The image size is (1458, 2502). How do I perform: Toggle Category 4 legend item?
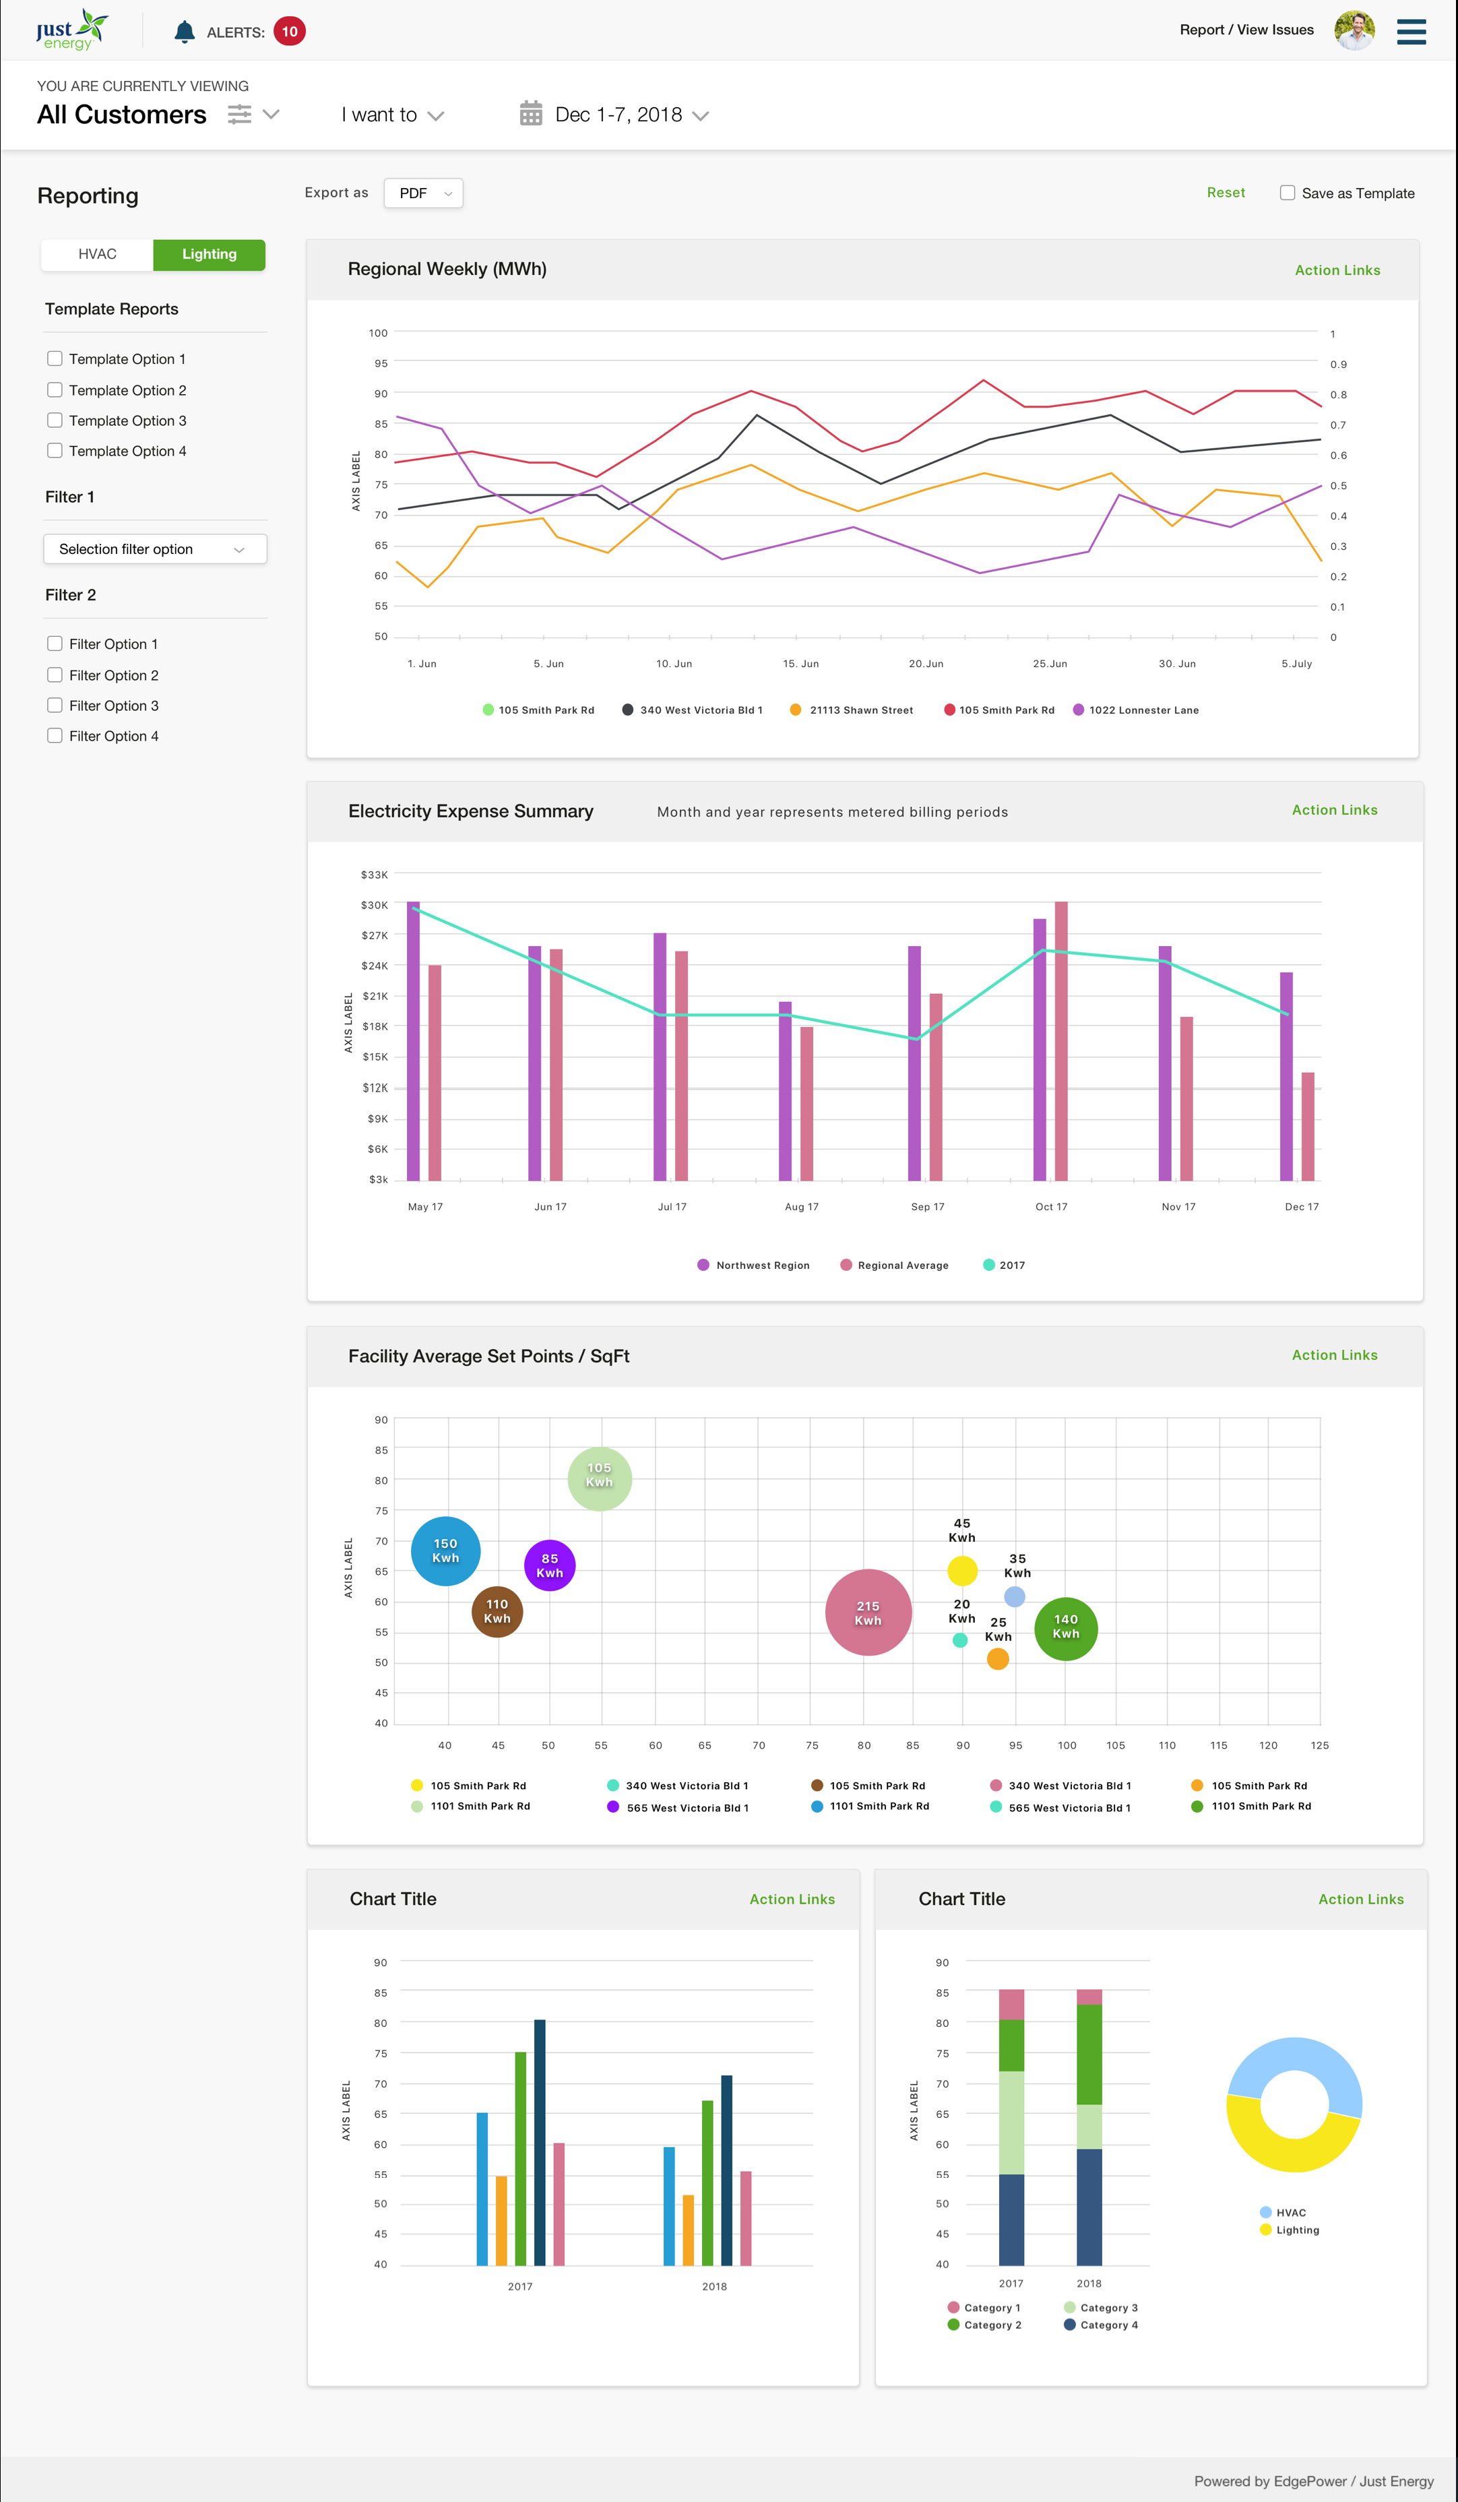pos(1101,2325)
